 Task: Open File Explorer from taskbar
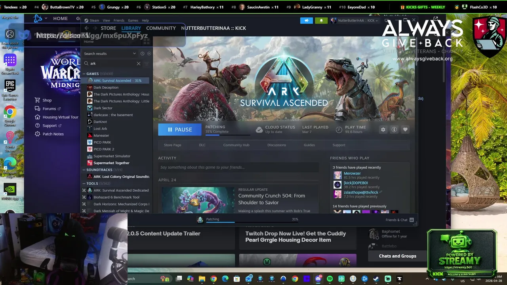click(x=202, y=279)
